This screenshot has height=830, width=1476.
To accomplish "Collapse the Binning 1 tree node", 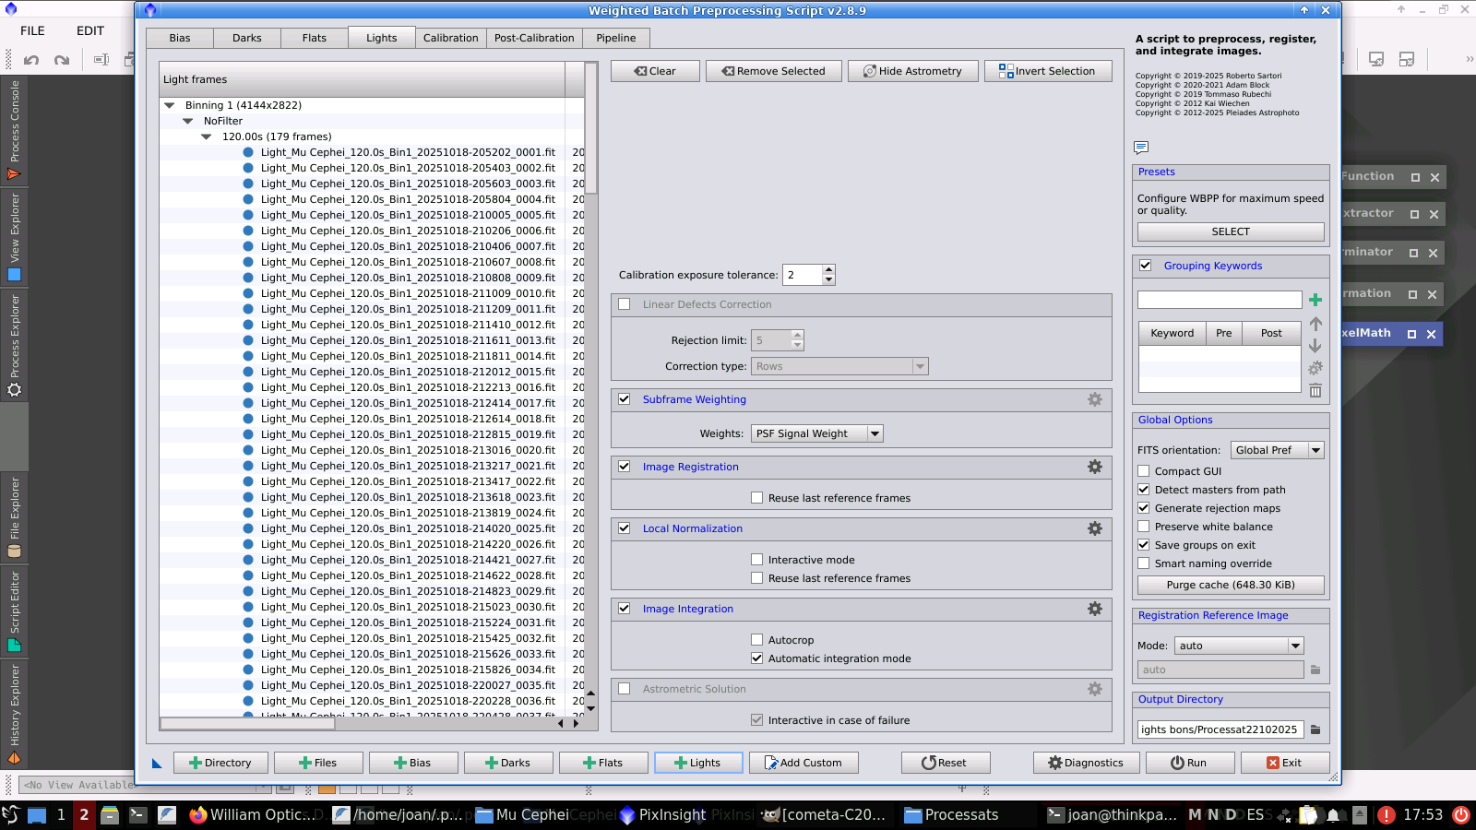I will [170, 105].
